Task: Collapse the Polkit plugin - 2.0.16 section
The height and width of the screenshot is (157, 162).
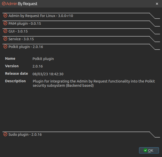Action: tap(81, 47)
